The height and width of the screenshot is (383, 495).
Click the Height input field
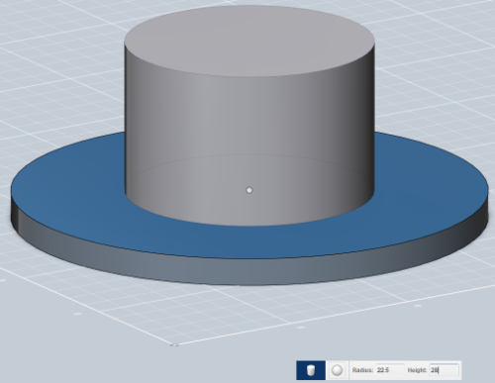[444, 370]
